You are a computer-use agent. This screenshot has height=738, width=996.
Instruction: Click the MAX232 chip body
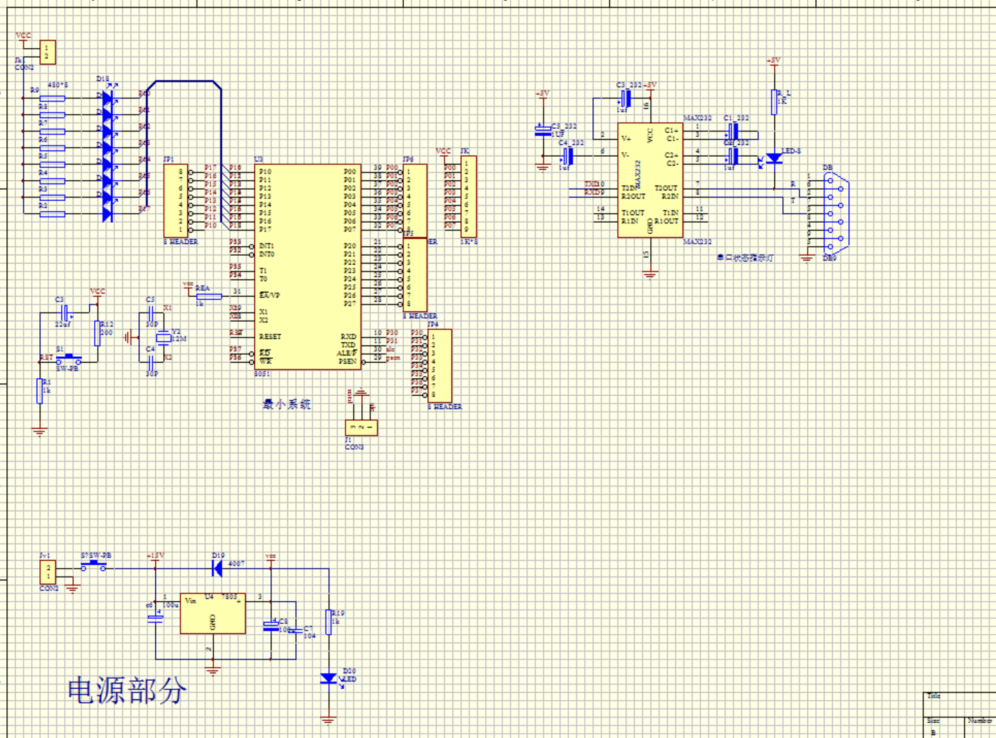pos(649,180)
